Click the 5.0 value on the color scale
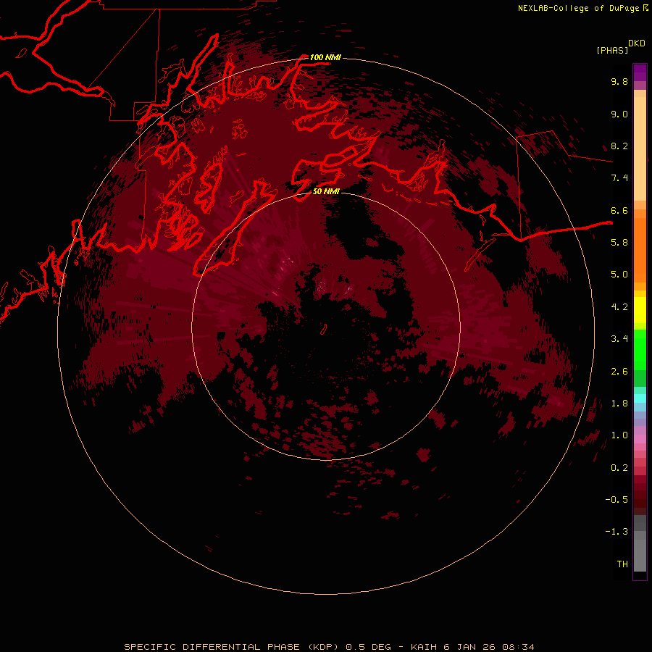Screen dimensions: 652x652 tap(619, 275)
